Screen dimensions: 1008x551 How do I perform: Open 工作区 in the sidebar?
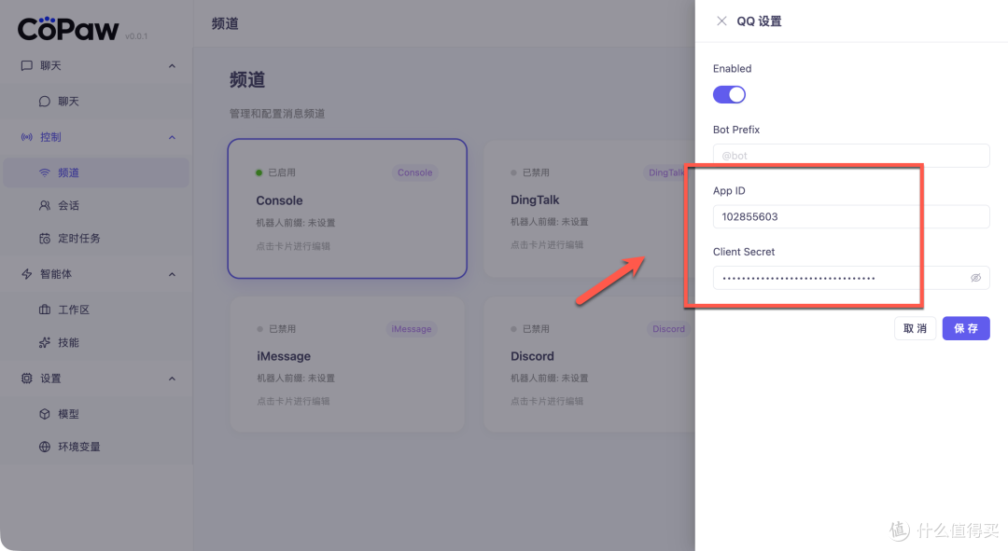pos(96,310)
